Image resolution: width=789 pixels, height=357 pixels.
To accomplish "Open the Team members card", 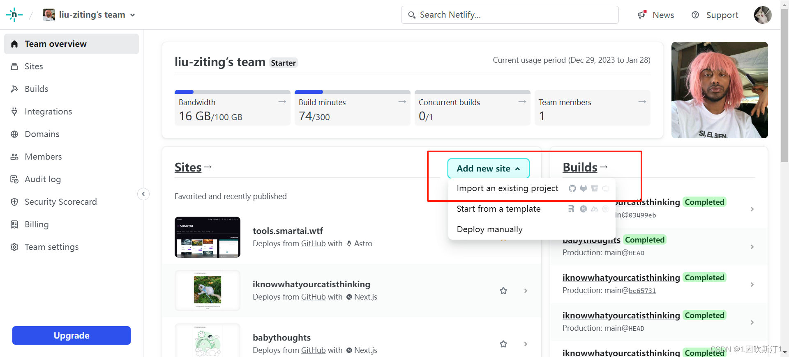I will [x=593, y=108].
